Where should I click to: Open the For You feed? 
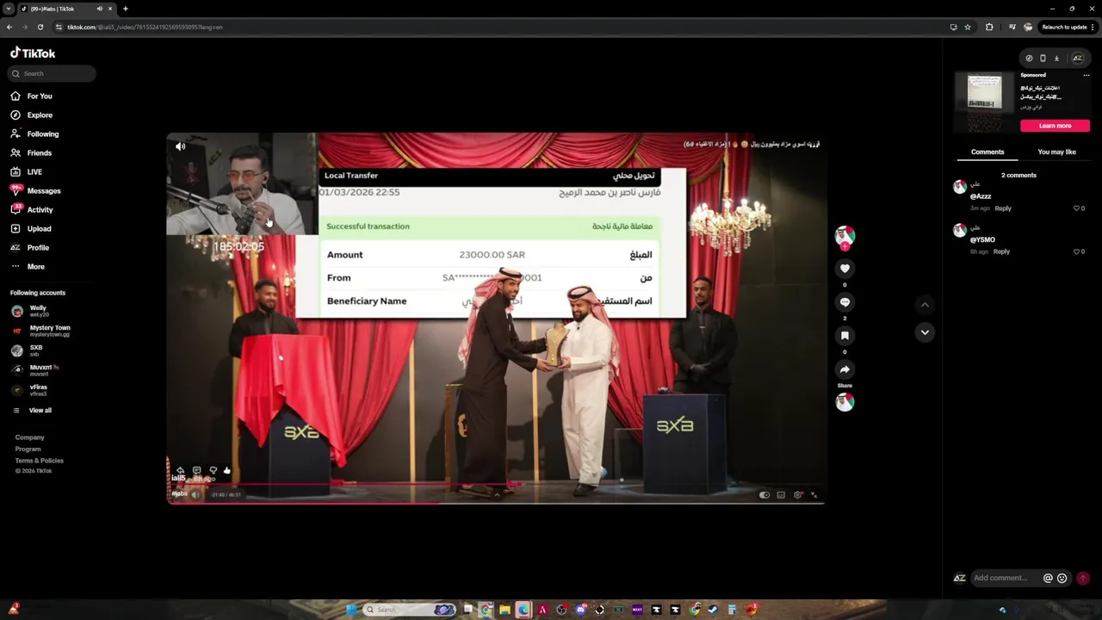[x=32, y=96]
